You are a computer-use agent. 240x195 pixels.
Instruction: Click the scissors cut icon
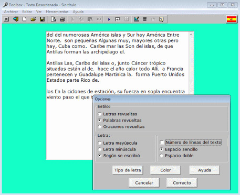pos(72,19)
